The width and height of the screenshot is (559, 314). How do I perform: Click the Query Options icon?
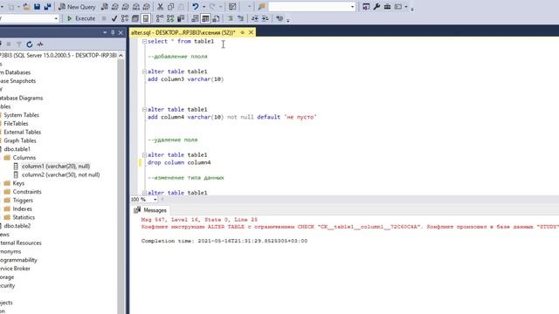coord(135,18)
